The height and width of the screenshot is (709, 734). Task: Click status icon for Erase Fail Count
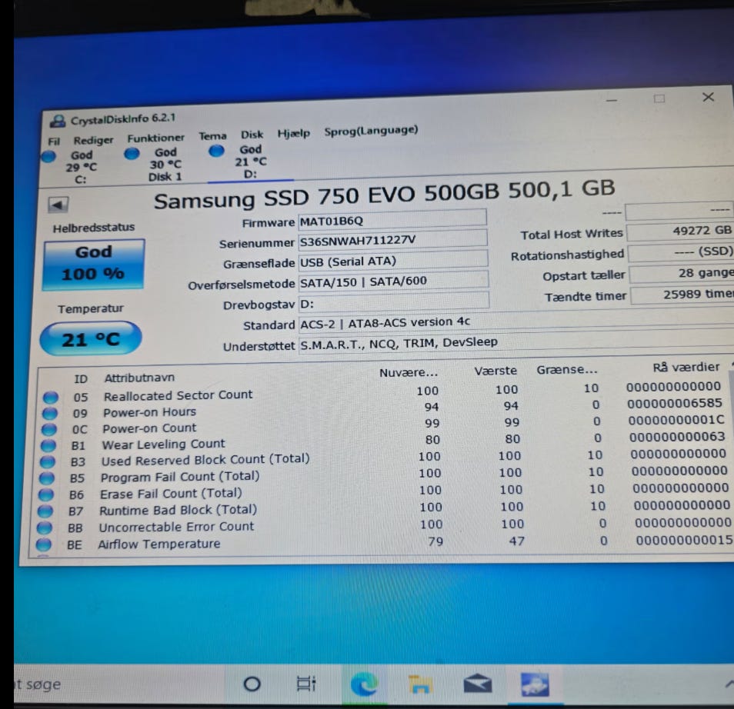45,494
